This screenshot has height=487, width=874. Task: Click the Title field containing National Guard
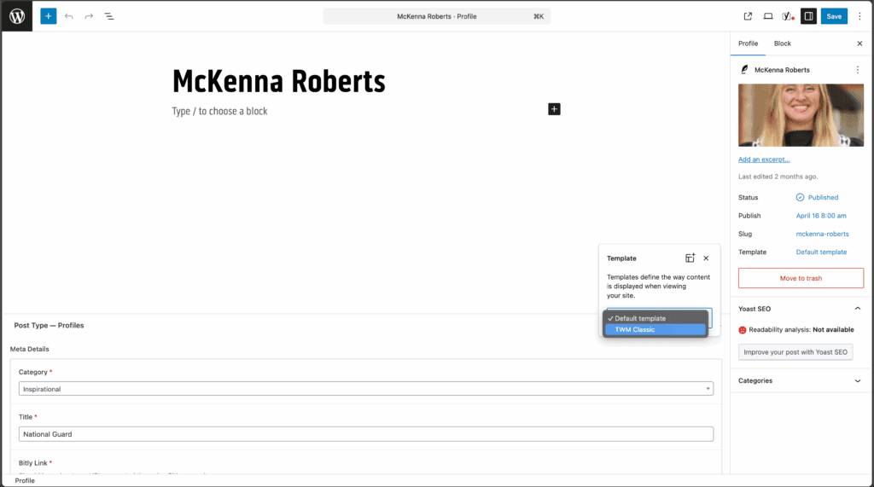(365, 434)
